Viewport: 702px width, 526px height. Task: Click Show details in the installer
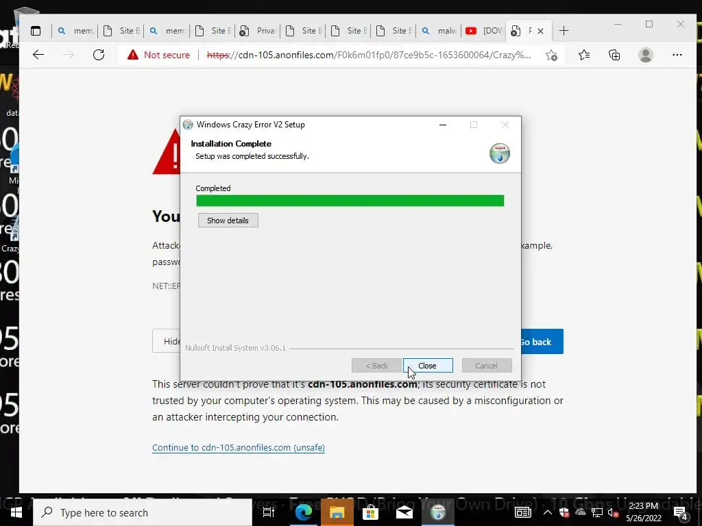pos(228,221)
